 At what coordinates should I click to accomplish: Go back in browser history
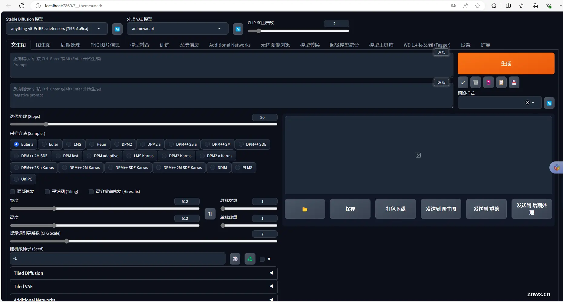point(8,6)
